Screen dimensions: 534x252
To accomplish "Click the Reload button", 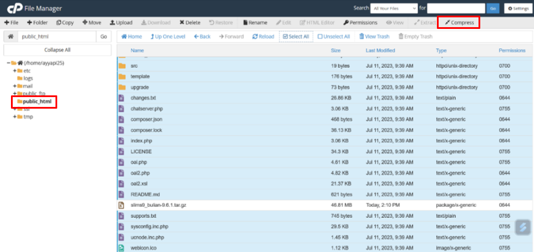I will pos(263,36).
